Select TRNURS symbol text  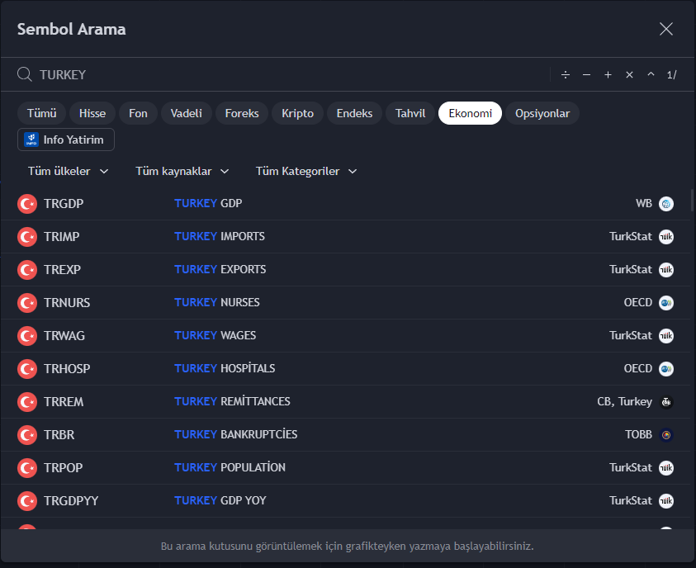coord(67,303)
